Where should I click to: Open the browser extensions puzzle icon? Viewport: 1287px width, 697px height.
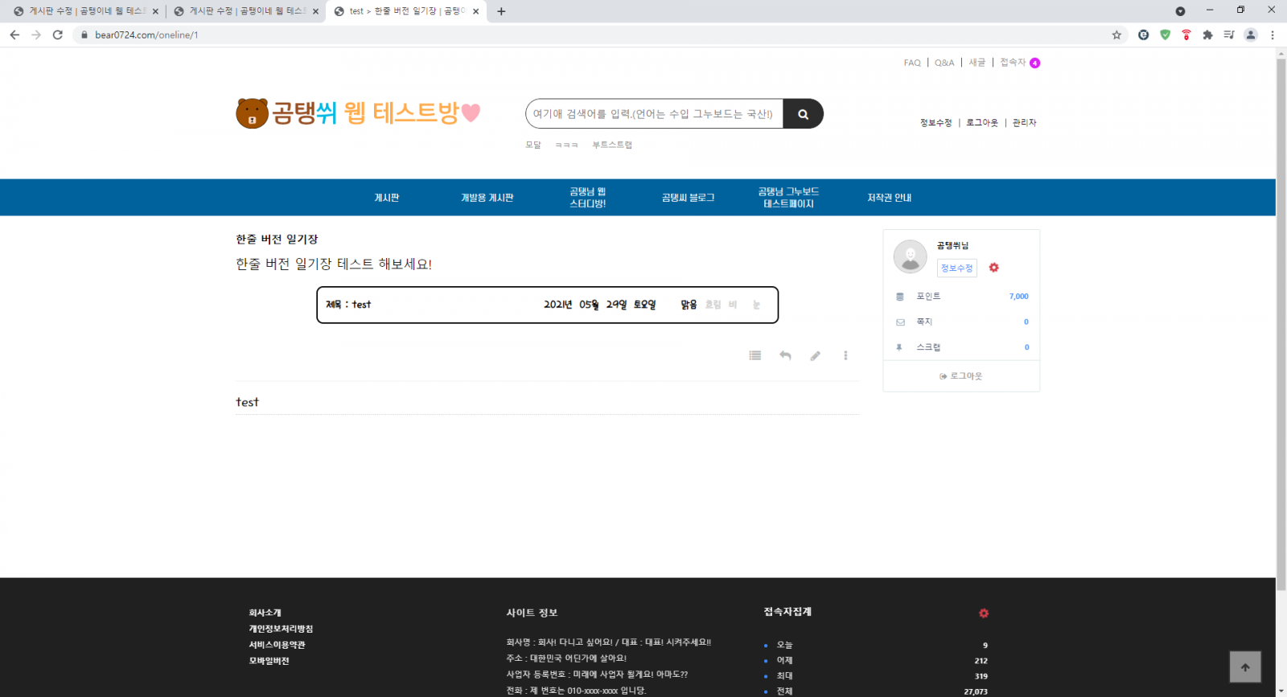click(1207, 35)
